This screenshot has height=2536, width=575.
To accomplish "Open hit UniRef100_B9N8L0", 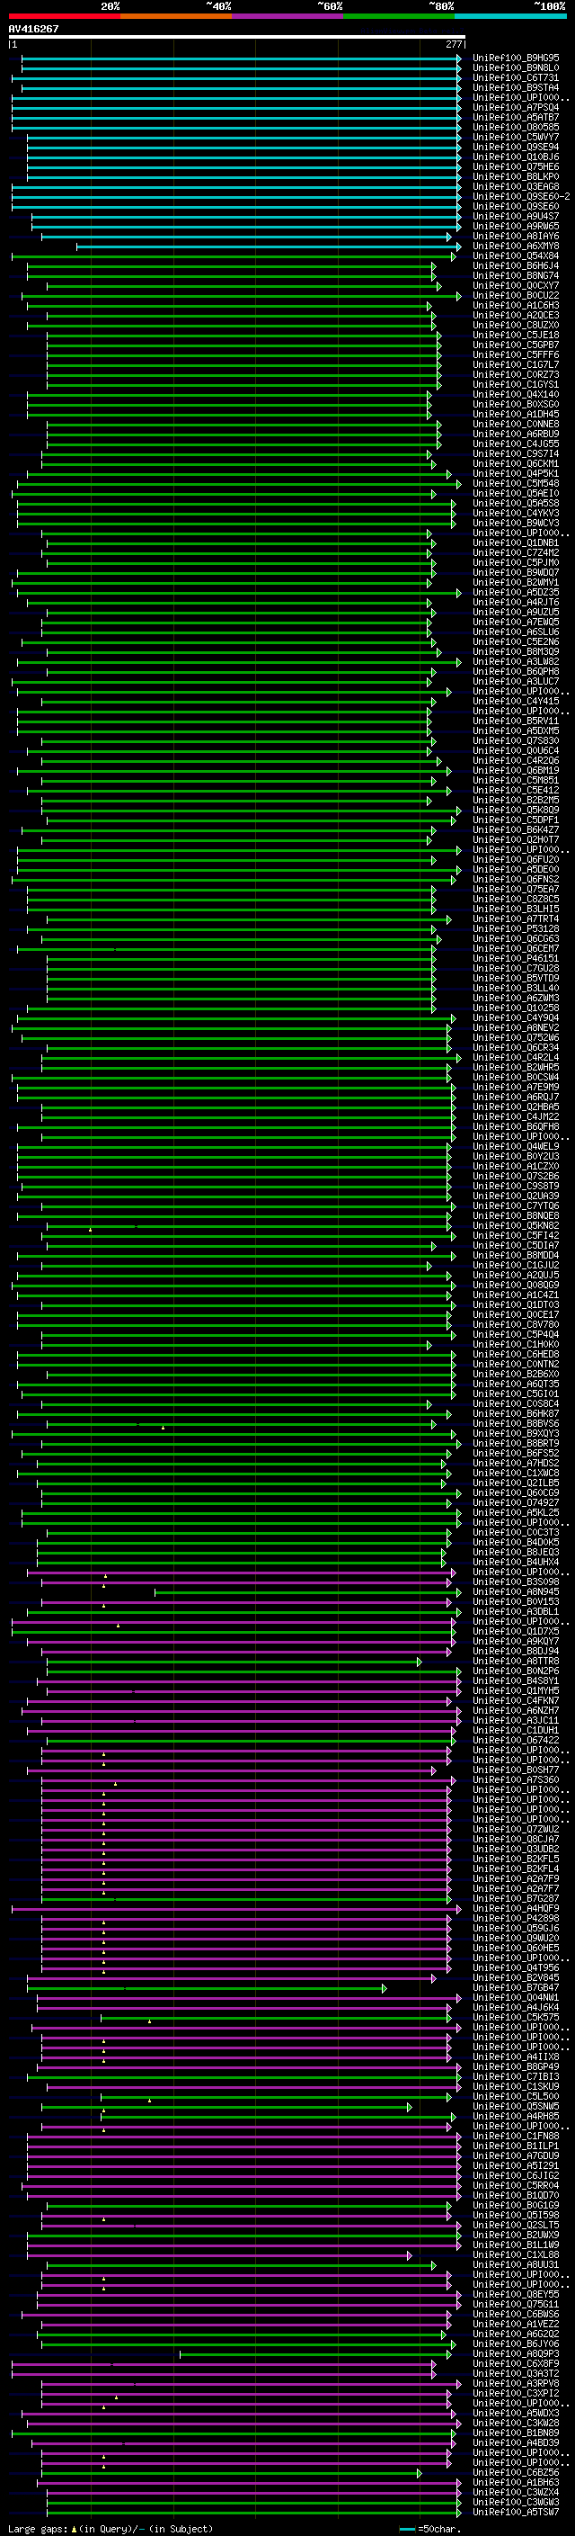I will point(516,68).
